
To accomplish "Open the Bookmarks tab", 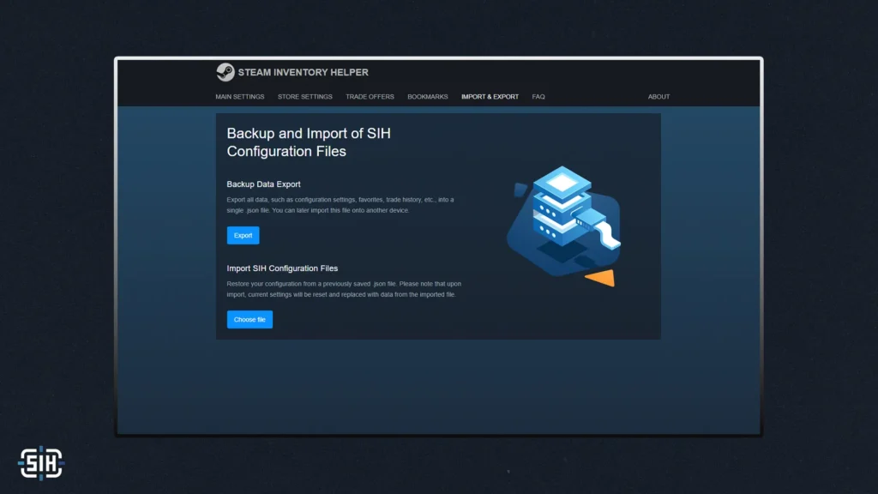I will (427, 97).
